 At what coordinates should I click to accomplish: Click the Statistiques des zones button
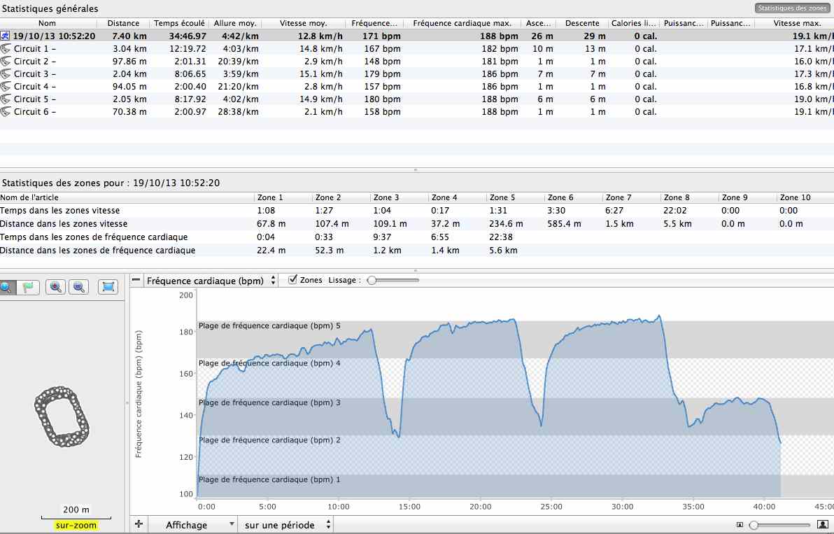point(791,8)
